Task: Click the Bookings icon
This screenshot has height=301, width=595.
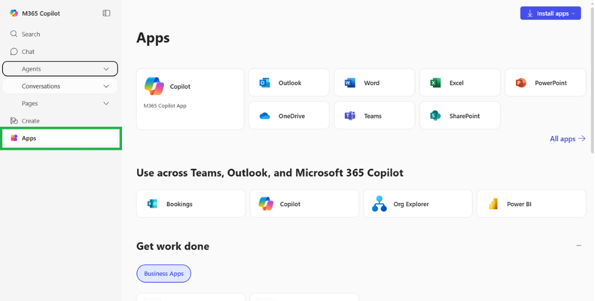Action: [152, 204]
